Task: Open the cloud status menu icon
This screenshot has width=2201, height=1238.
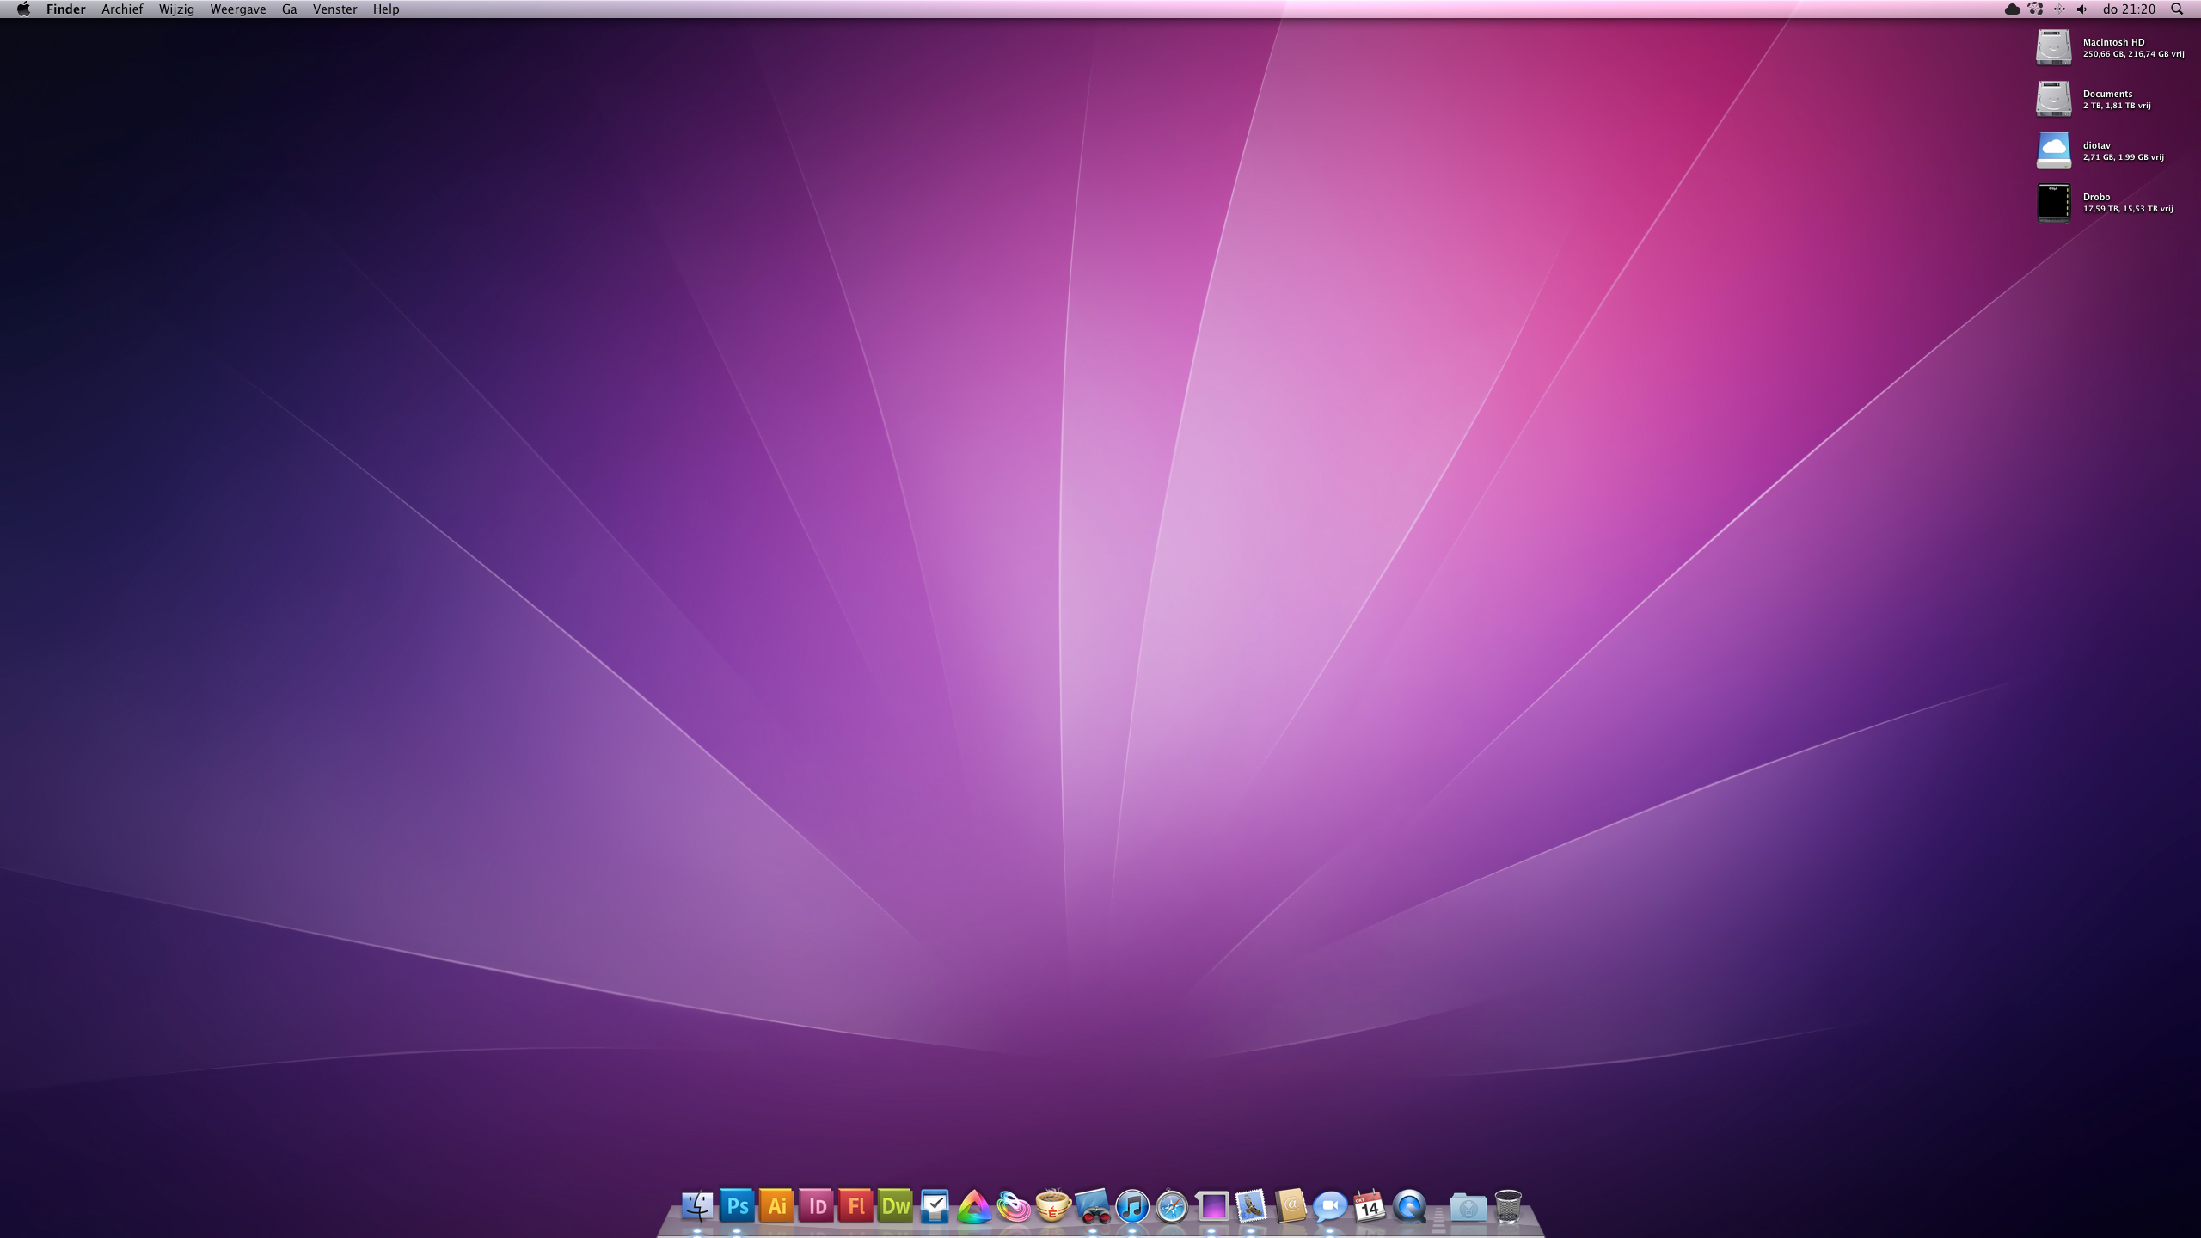Action: [2012, 9]
